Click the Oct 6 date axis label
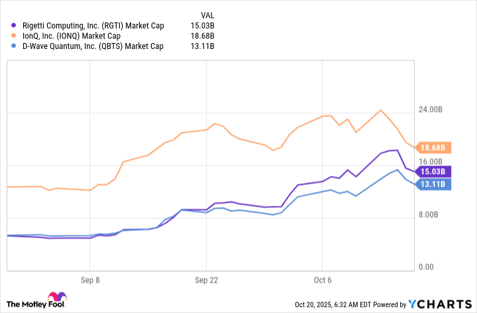Viewport: 477px width, 313px height. pos(323,281)
